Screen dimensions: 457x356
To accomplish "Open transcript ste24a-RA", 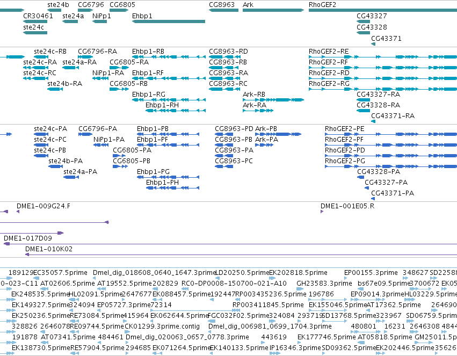I will coord(79,62).
